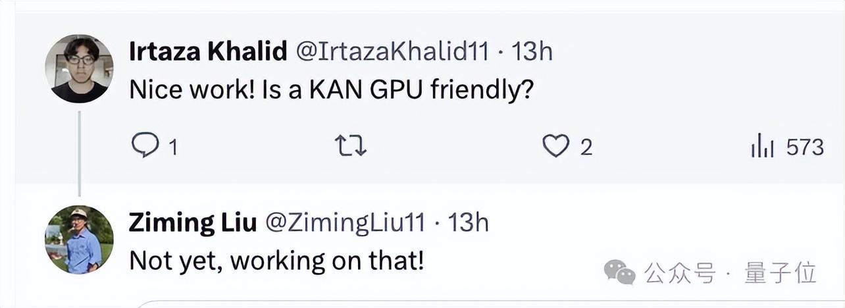Click the thread connector line between avatars
This screenshot has width=845, height=308.
pos(79,153)
